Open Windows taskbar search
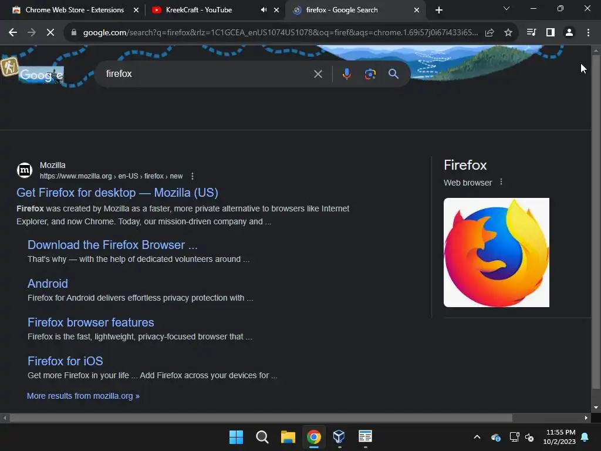Image resolution: width=601 pixels, height=451 pixels. click(x=262, y=437)
